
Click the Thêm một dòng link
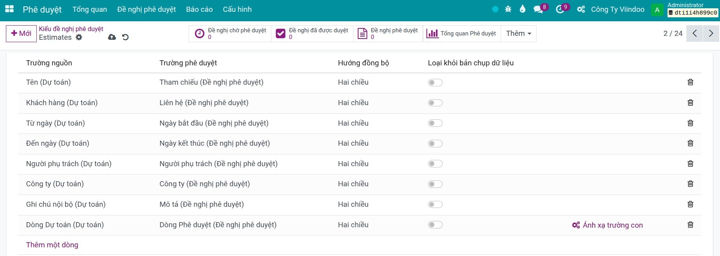[x=52, y=245]
